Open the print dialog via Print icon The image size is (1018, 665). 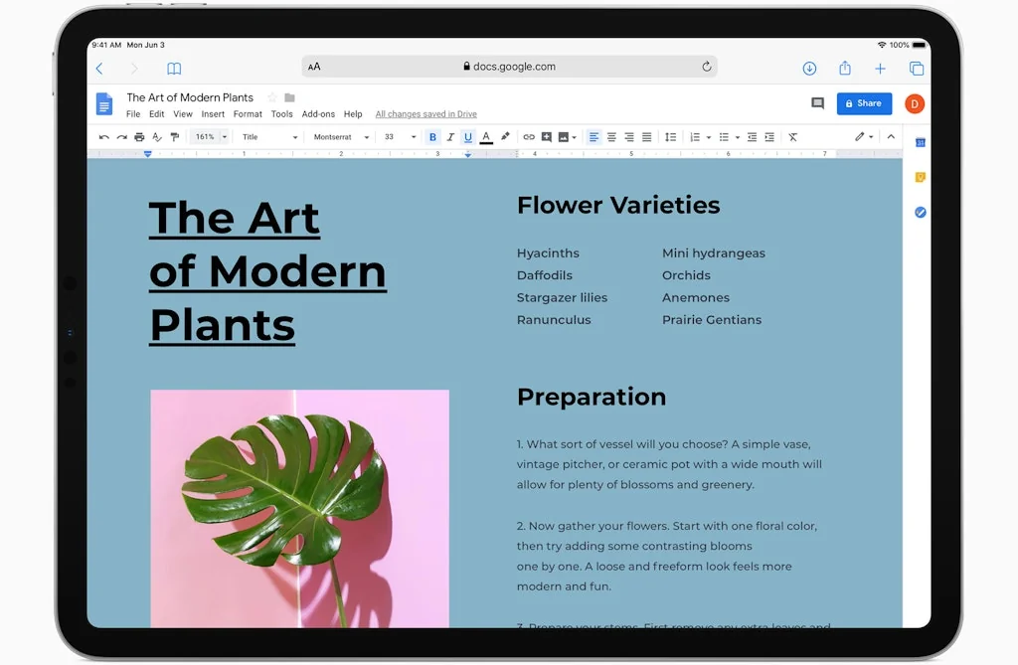(x=139, y=136)
